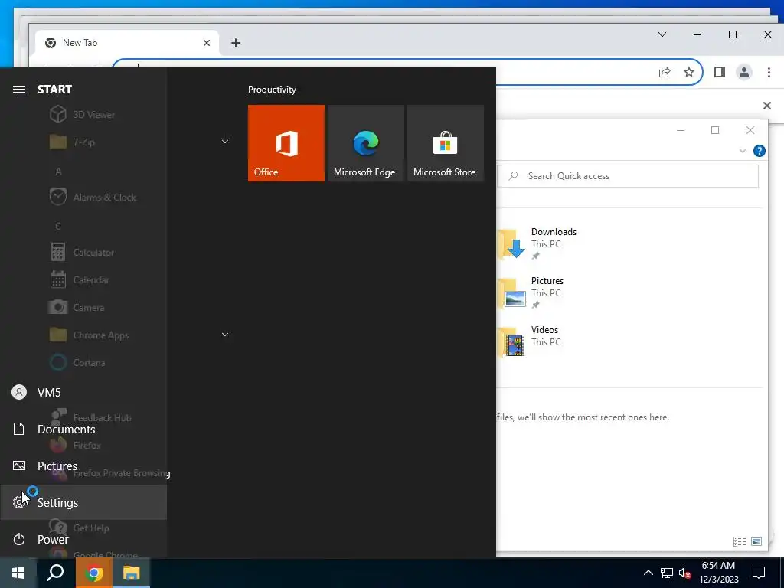This screenshot has width=784, height=588.
Task: Open the Power options menu
Action: tap(83, 539)
